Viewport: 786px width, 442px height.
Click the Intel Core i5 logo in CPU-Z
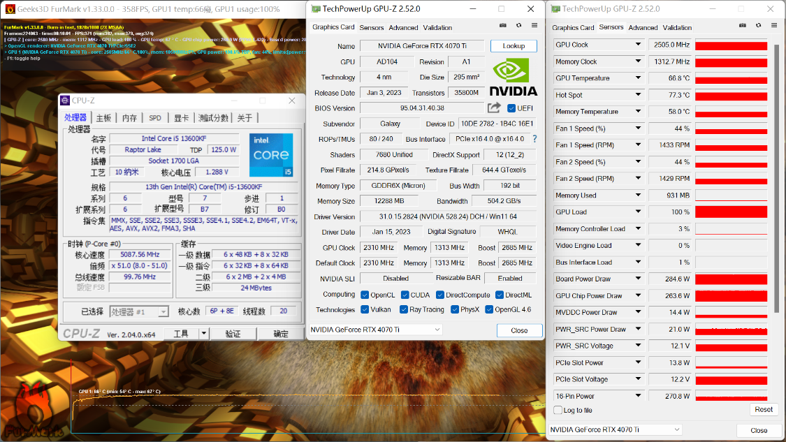click(271, 155)
